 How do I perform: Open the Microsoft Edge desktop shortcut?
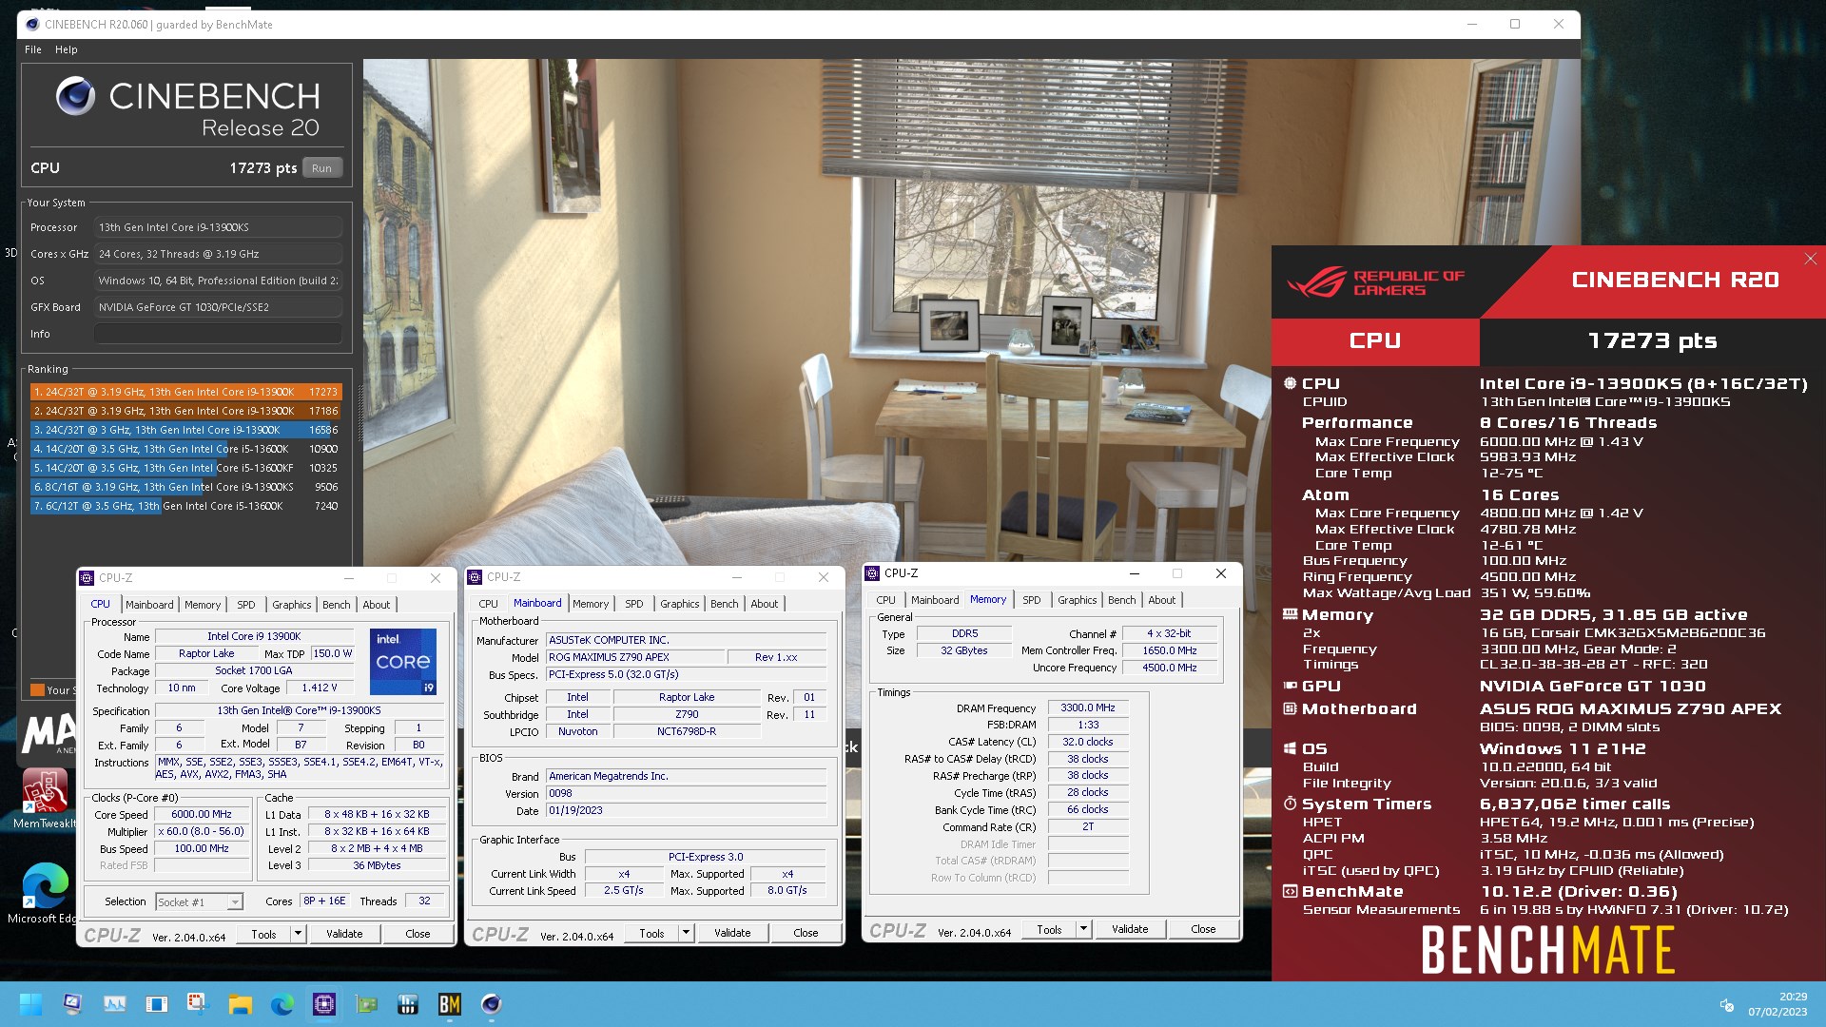[x=44, y=892]
